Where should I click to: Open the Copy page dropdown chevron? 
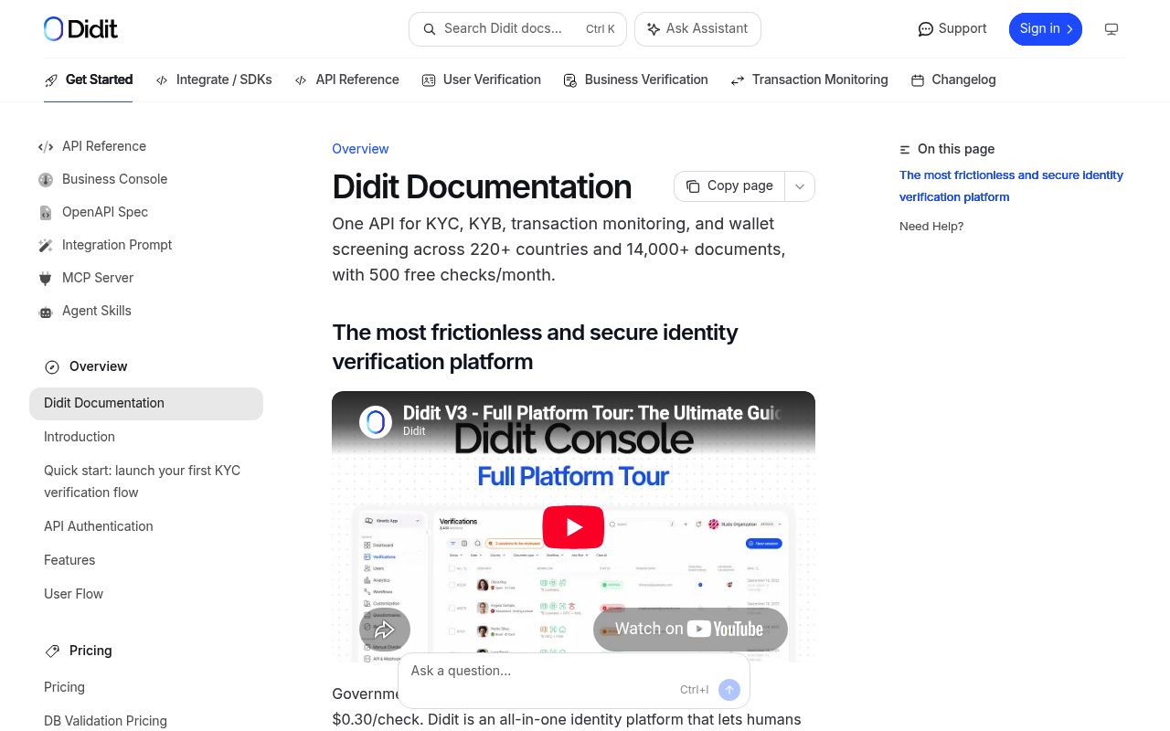click(x=800, y=186)
